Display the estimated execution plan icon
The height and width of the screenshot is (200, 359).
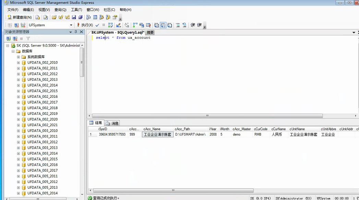click(110, 25)
